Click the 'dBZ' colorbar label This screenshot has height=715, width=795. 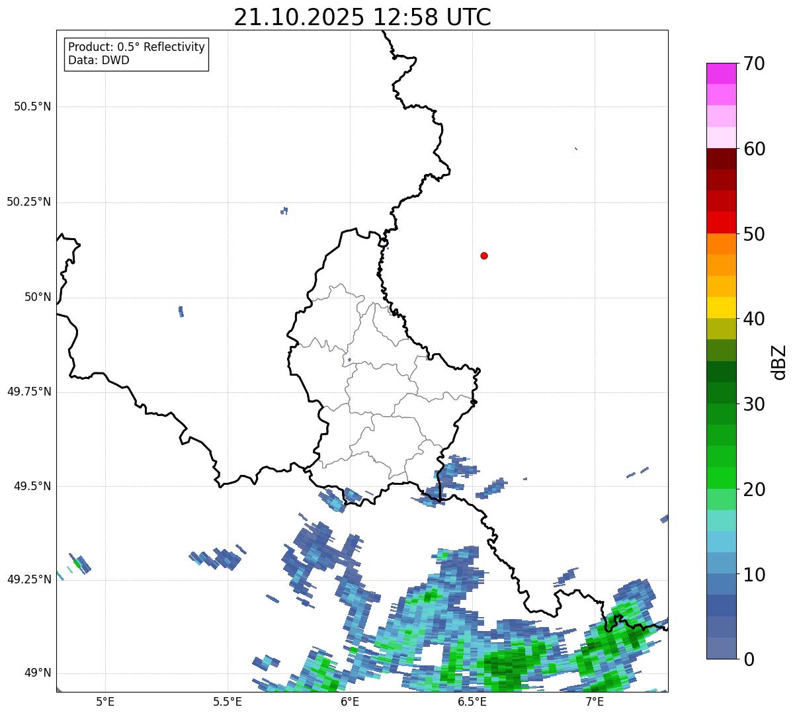pyautogui.click(x=779, y=362)
